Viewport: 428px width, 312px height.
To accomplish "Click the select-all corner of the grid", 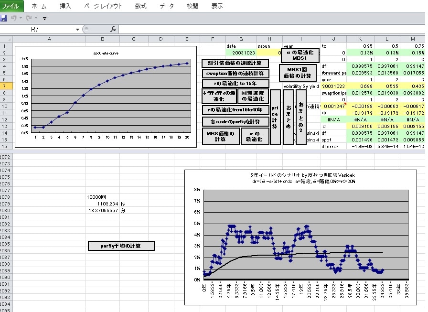I will click(x=6, y=39).
